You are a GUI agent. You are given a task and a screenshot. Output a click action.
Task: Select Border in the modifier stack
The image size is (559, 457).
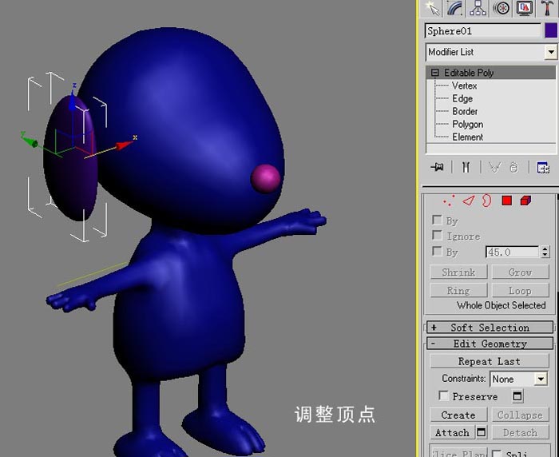465,111
